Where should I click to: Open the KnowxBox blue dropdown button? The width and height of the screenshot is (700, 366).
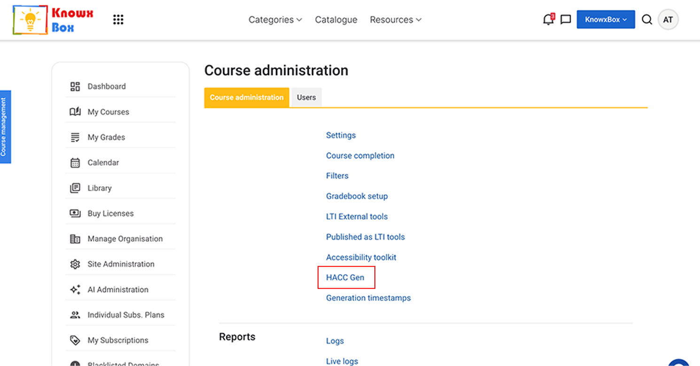pos(606,20)
